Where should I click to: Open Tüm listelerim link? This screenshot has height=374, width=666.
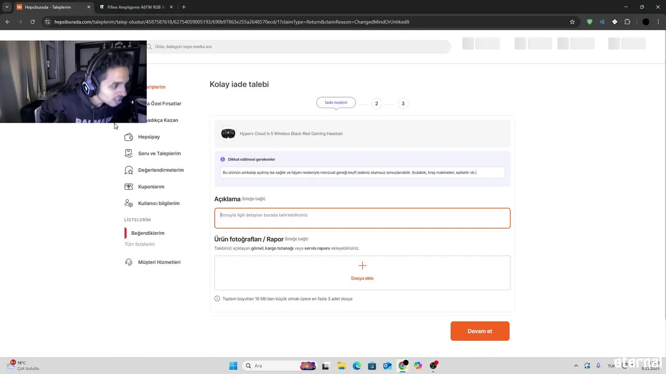(139, 244)
